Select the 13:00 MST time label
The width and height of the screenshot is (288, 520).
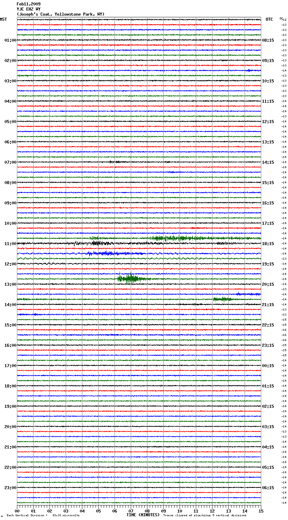[11, 284]
